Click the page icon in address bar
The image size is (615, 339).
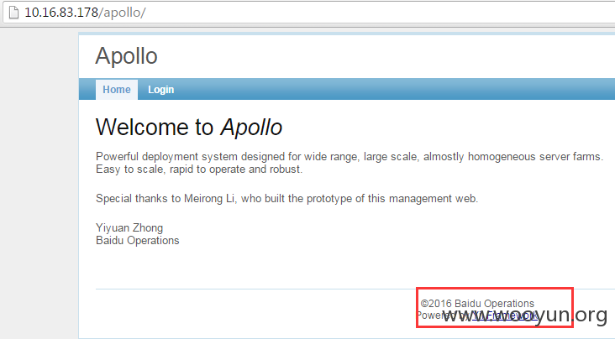pyautogui.click(x=13, y=13)
